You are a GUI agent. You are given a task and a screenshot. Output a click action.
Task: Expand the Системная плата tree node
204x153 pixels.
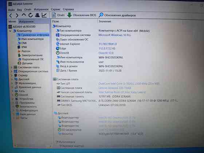click(11, 67)
